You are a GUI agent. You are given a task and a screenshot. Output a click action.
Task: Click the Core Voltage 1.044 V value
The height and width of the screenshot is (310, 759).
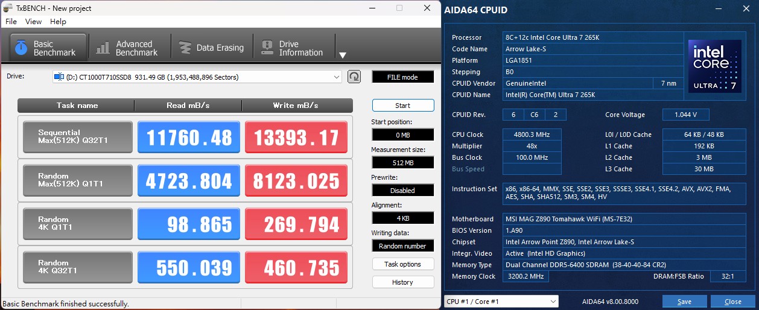pos(685,115)
